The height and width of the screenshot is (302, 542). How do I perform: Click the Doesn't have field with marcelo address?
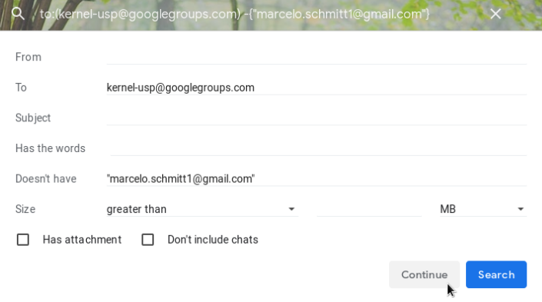pos(316,178)
